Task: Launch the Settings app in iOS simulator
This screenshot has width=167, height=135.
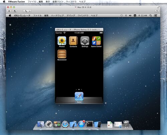Action: (x=85, y=41)
